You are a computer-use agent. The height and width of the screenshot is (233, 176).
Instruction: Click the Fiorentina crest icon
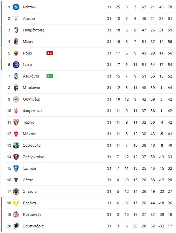point(16,111)
